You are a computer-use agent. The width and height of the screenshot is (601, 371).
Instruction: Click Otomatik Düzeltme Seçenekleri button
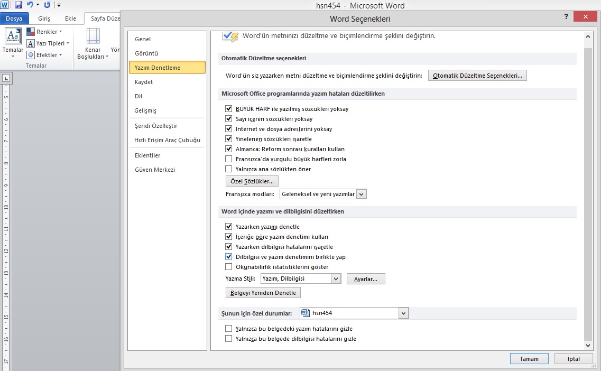click(x=477, y=76)
